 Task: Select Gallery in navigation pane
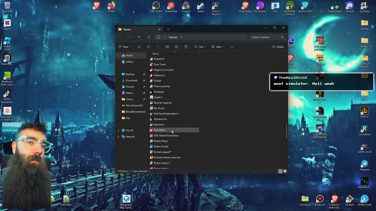(131, 62)
